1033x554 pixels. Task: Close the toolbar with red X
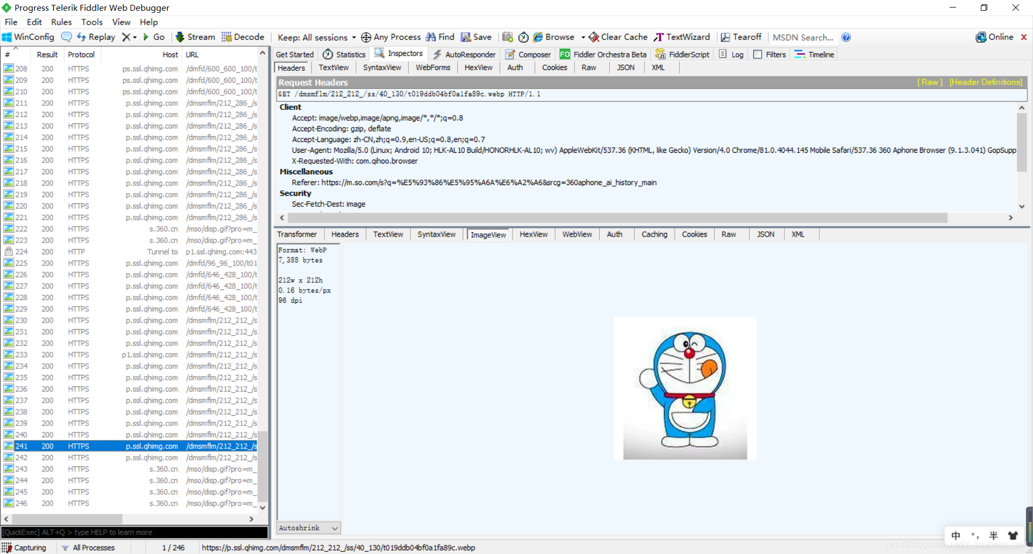[1024, 37]
